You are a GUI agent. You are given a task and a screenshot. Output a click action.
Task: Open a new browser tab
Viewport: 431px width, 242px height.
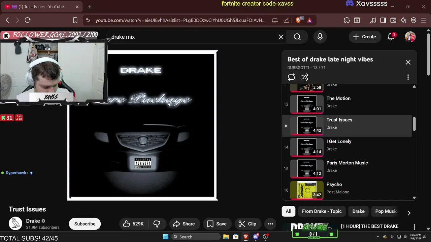[x=89, y=7]
